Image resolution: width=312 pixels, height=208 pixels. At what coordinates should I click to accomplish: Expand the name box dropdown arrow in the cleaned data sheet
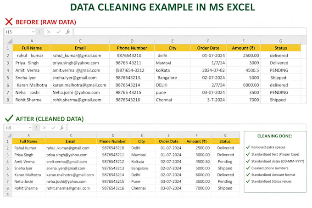(30, 128)
